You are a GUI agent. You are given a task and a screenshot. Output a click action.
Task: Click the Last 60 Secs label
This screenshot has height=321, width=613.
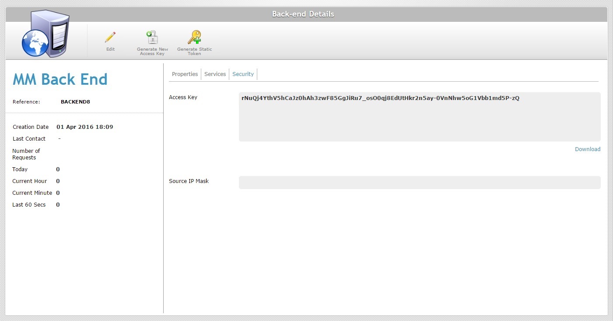point(29,205)
